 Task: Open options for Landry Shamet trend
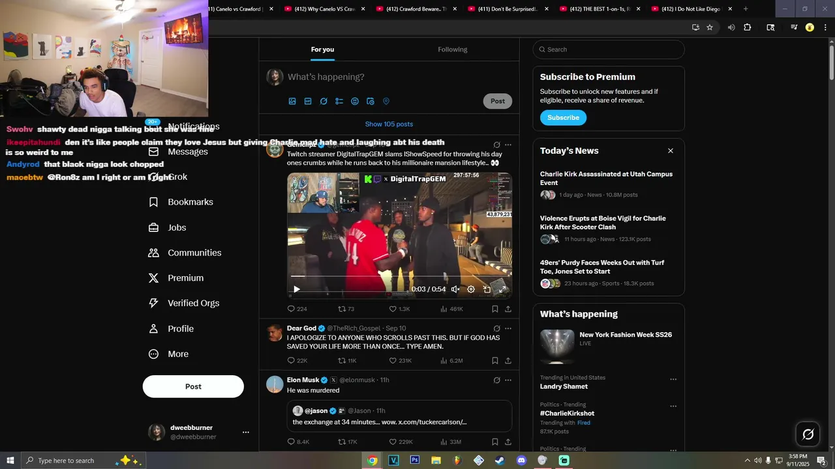(673, 379)
